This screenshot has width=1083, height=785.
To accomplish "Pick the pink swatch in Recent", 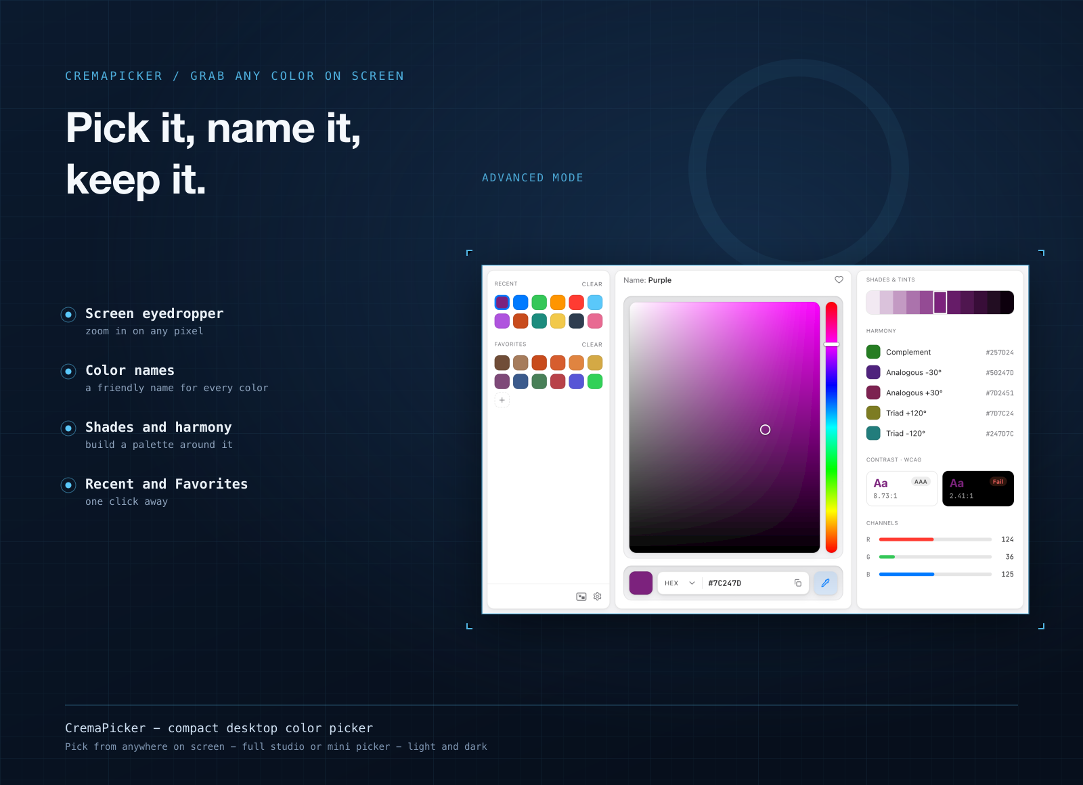I will 595,321.
